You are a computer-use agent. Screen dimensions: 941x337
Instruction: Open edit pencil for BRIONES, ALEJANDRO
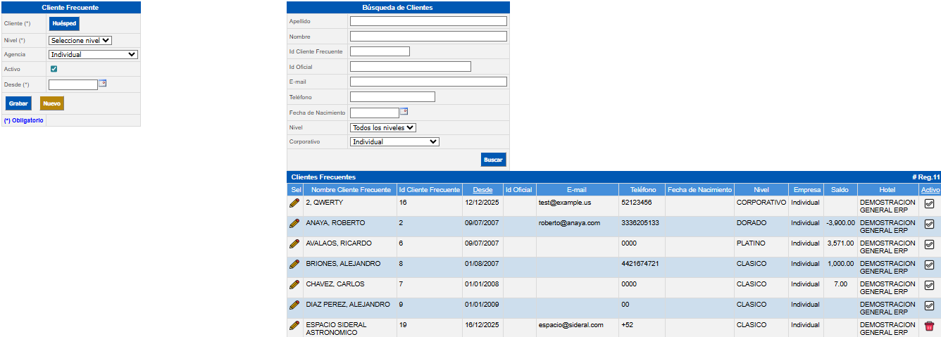294,264
